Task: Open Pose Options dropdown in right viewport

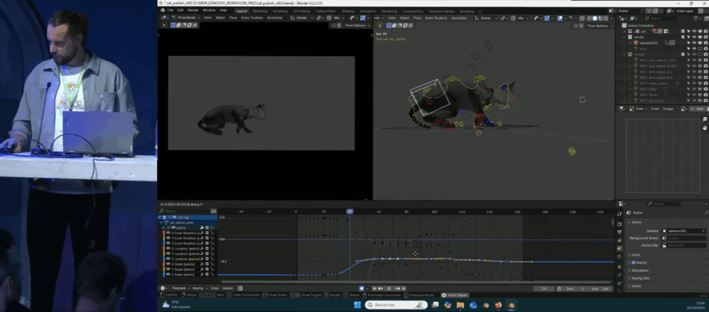Action: pos(600,26)
